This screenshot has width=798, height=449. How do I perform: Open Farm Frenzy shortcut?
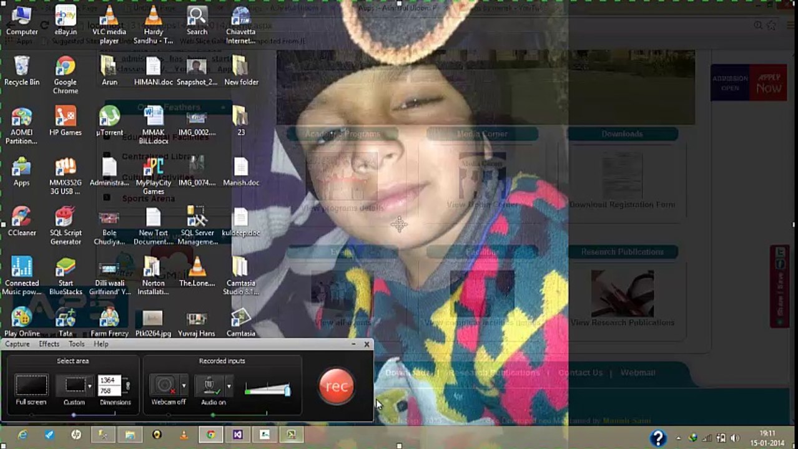[109, 322]
